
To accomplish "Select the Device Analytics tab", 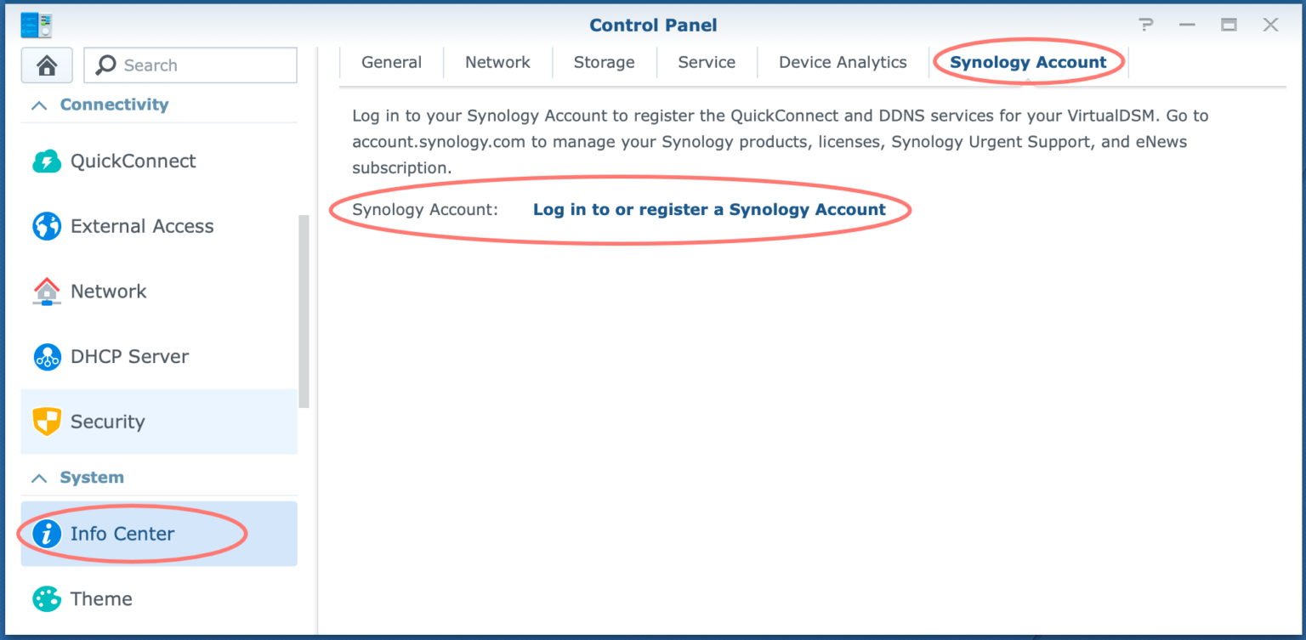I will tap(843, 62).
